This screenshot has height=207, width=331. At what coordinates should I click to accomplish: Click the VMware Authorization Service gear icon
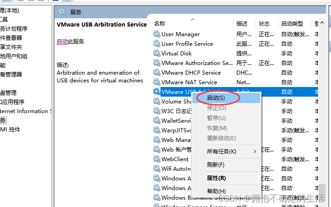coord(157,63)
